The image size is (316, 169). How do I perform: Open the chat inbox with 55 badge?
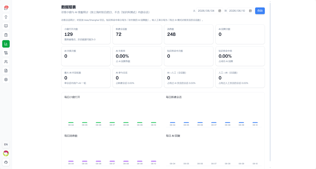click(x=6, y=8)
